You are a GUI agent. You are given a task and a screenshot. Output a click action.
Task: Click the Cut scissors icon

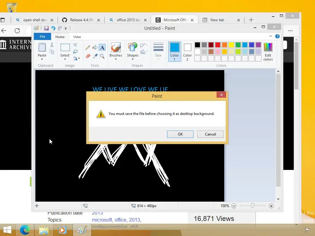pos(52,45)
